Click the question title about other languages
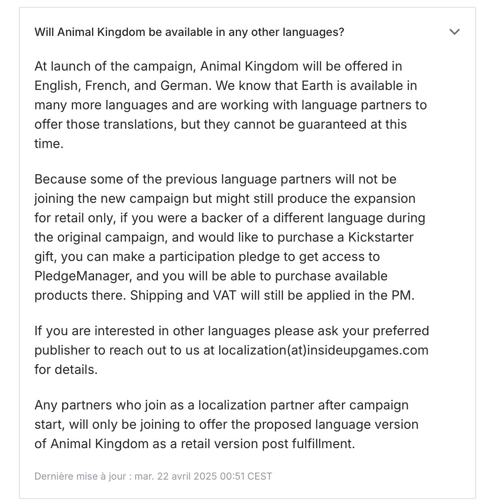Screen dimensions: 495x501 tap(189, 32)
